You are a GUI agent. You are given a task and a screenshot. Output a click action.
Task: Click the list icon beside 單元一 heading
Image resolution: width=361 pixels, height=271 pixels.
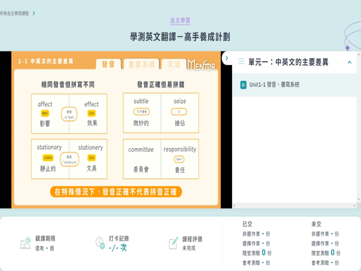(241, 62)
